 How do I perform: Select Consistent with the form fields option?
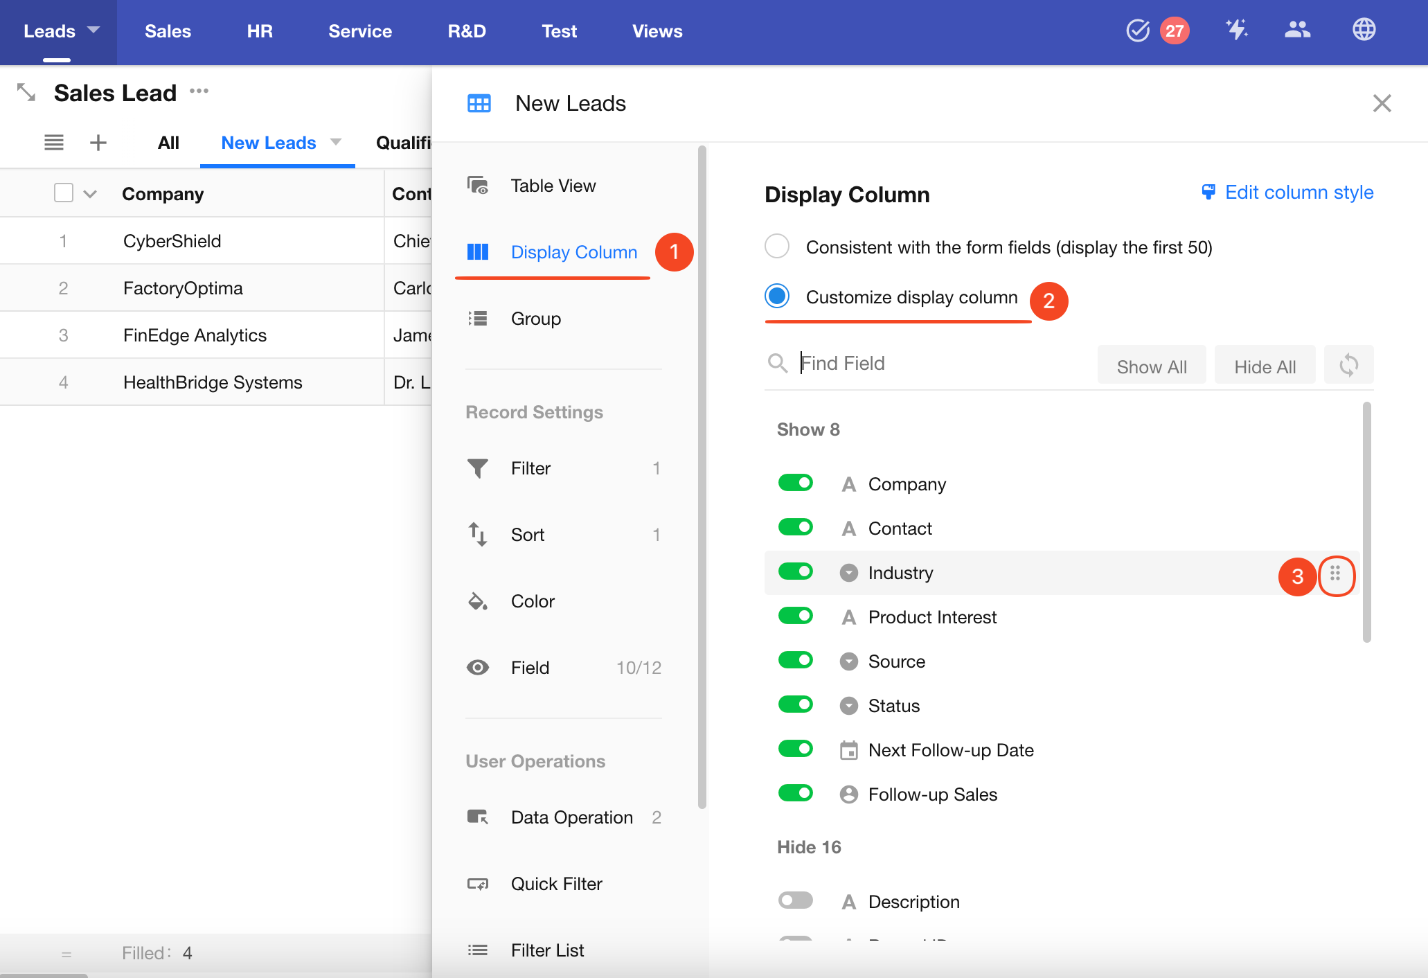point(777,247)
